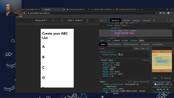
Task: Expand border-bottom-color computed property
Action: [153, 87]
